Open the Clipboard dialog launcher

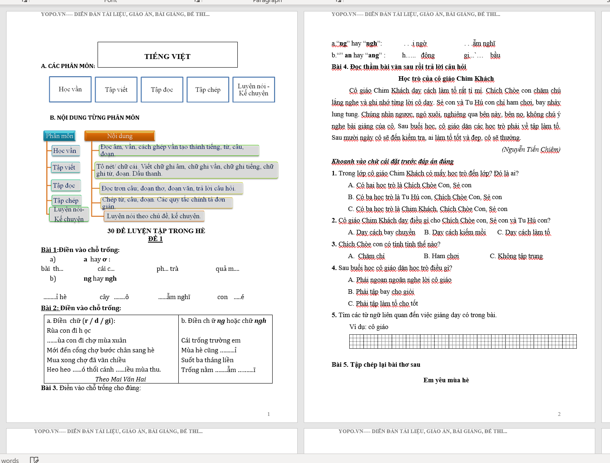pyautogui.click(x=25, y=1)
